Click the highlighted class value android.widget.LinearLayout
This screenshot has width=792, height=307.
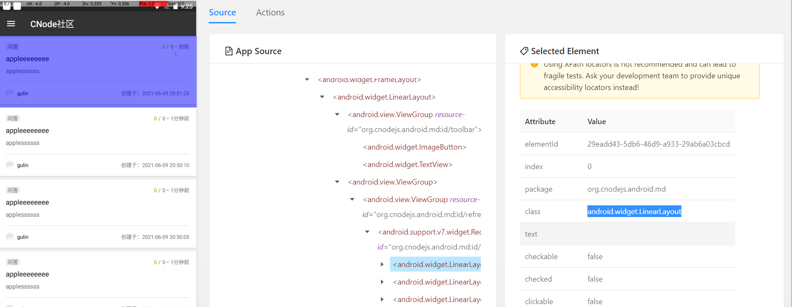[x=634, y=212]
